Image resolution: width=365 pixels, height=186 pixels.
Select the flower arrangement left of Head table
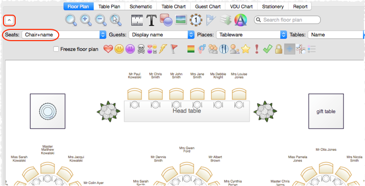108,112
